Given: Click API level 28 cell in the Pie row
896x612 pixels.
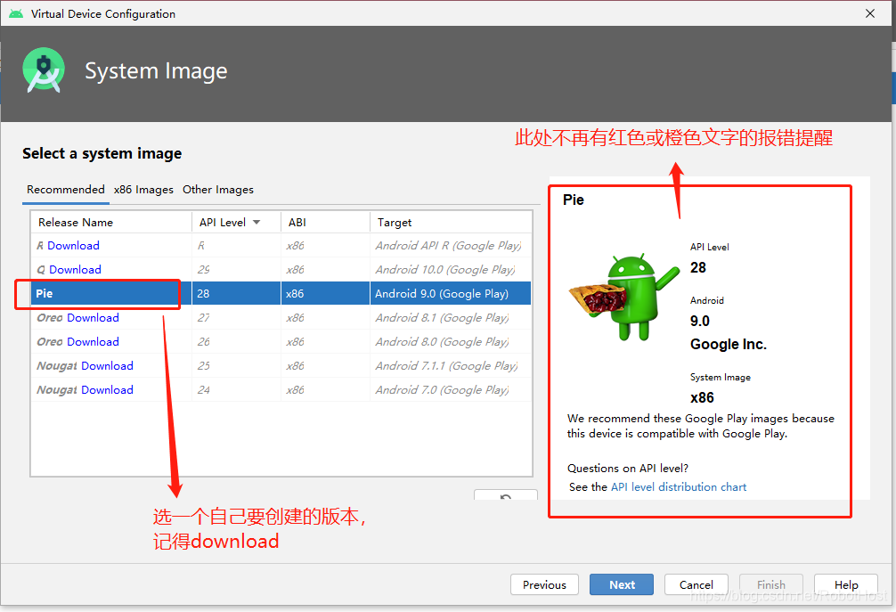Looking at the screenshot, I should (x=236, y=294).
